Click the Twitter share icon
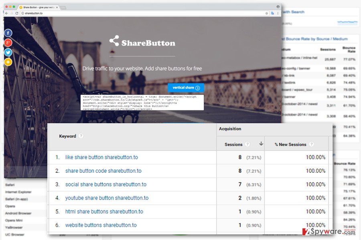 tap(8, 52)
